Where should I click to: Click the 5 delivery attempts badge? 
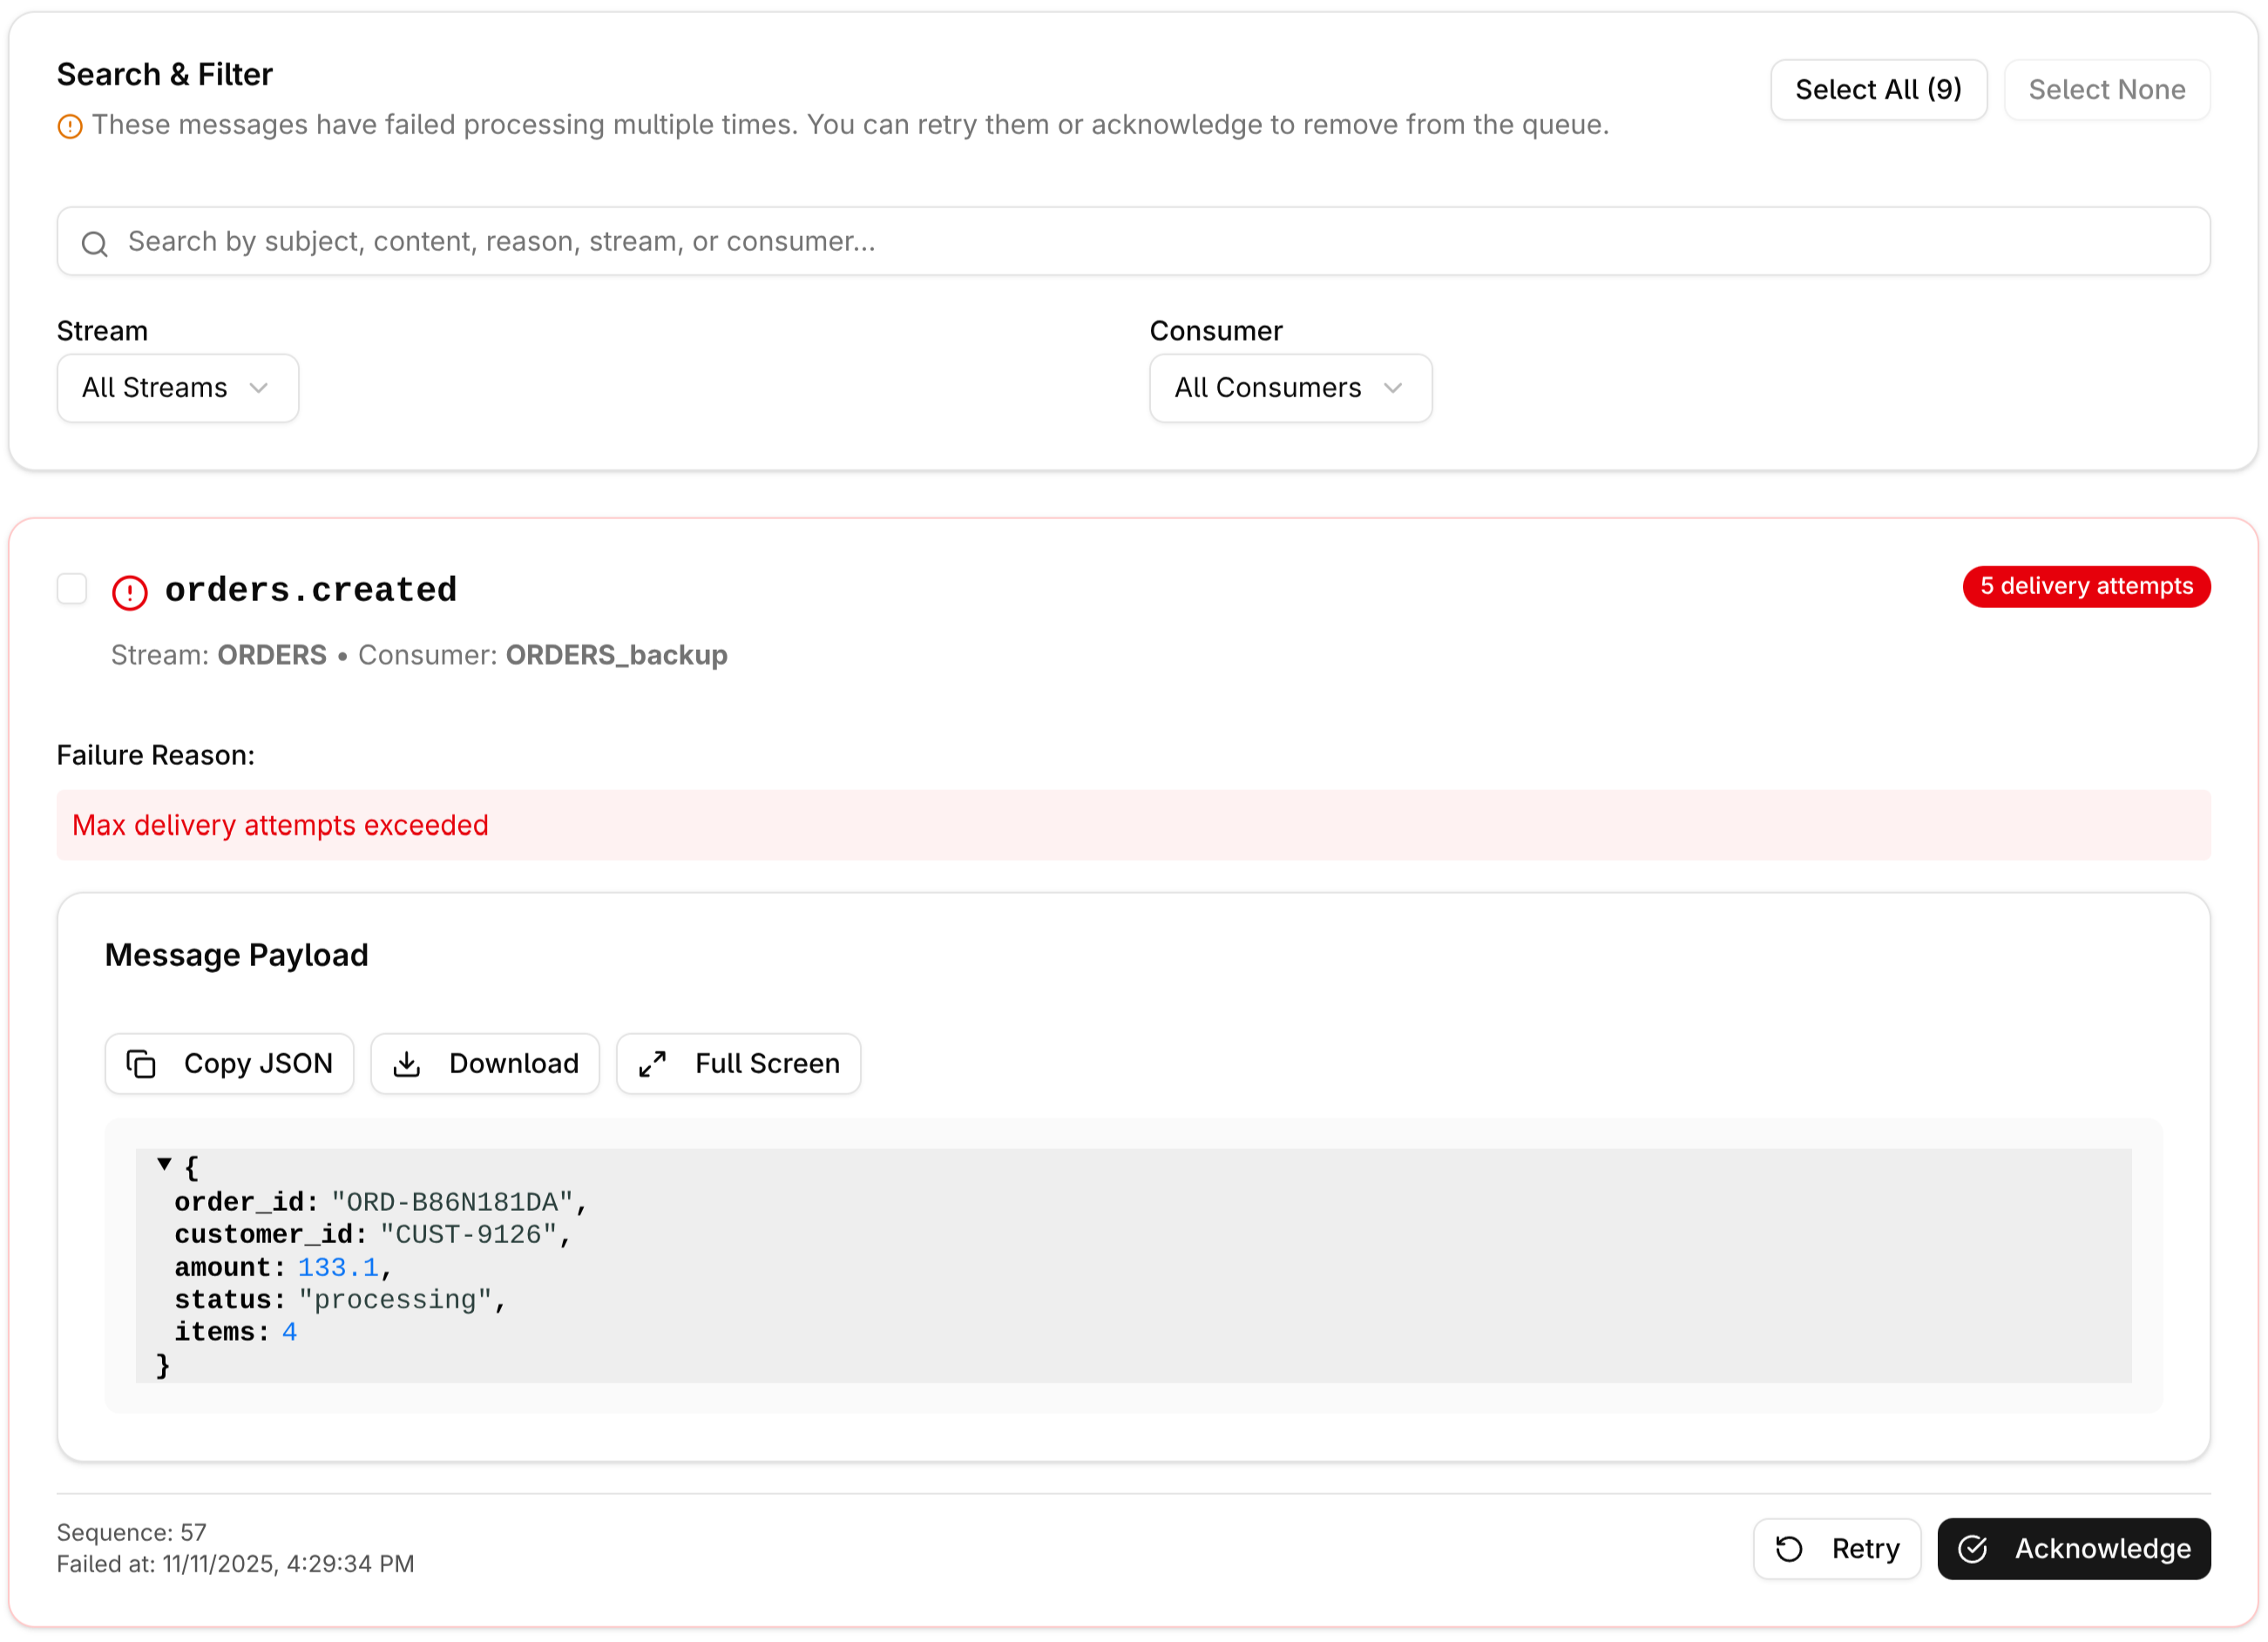coord(2086,586)
